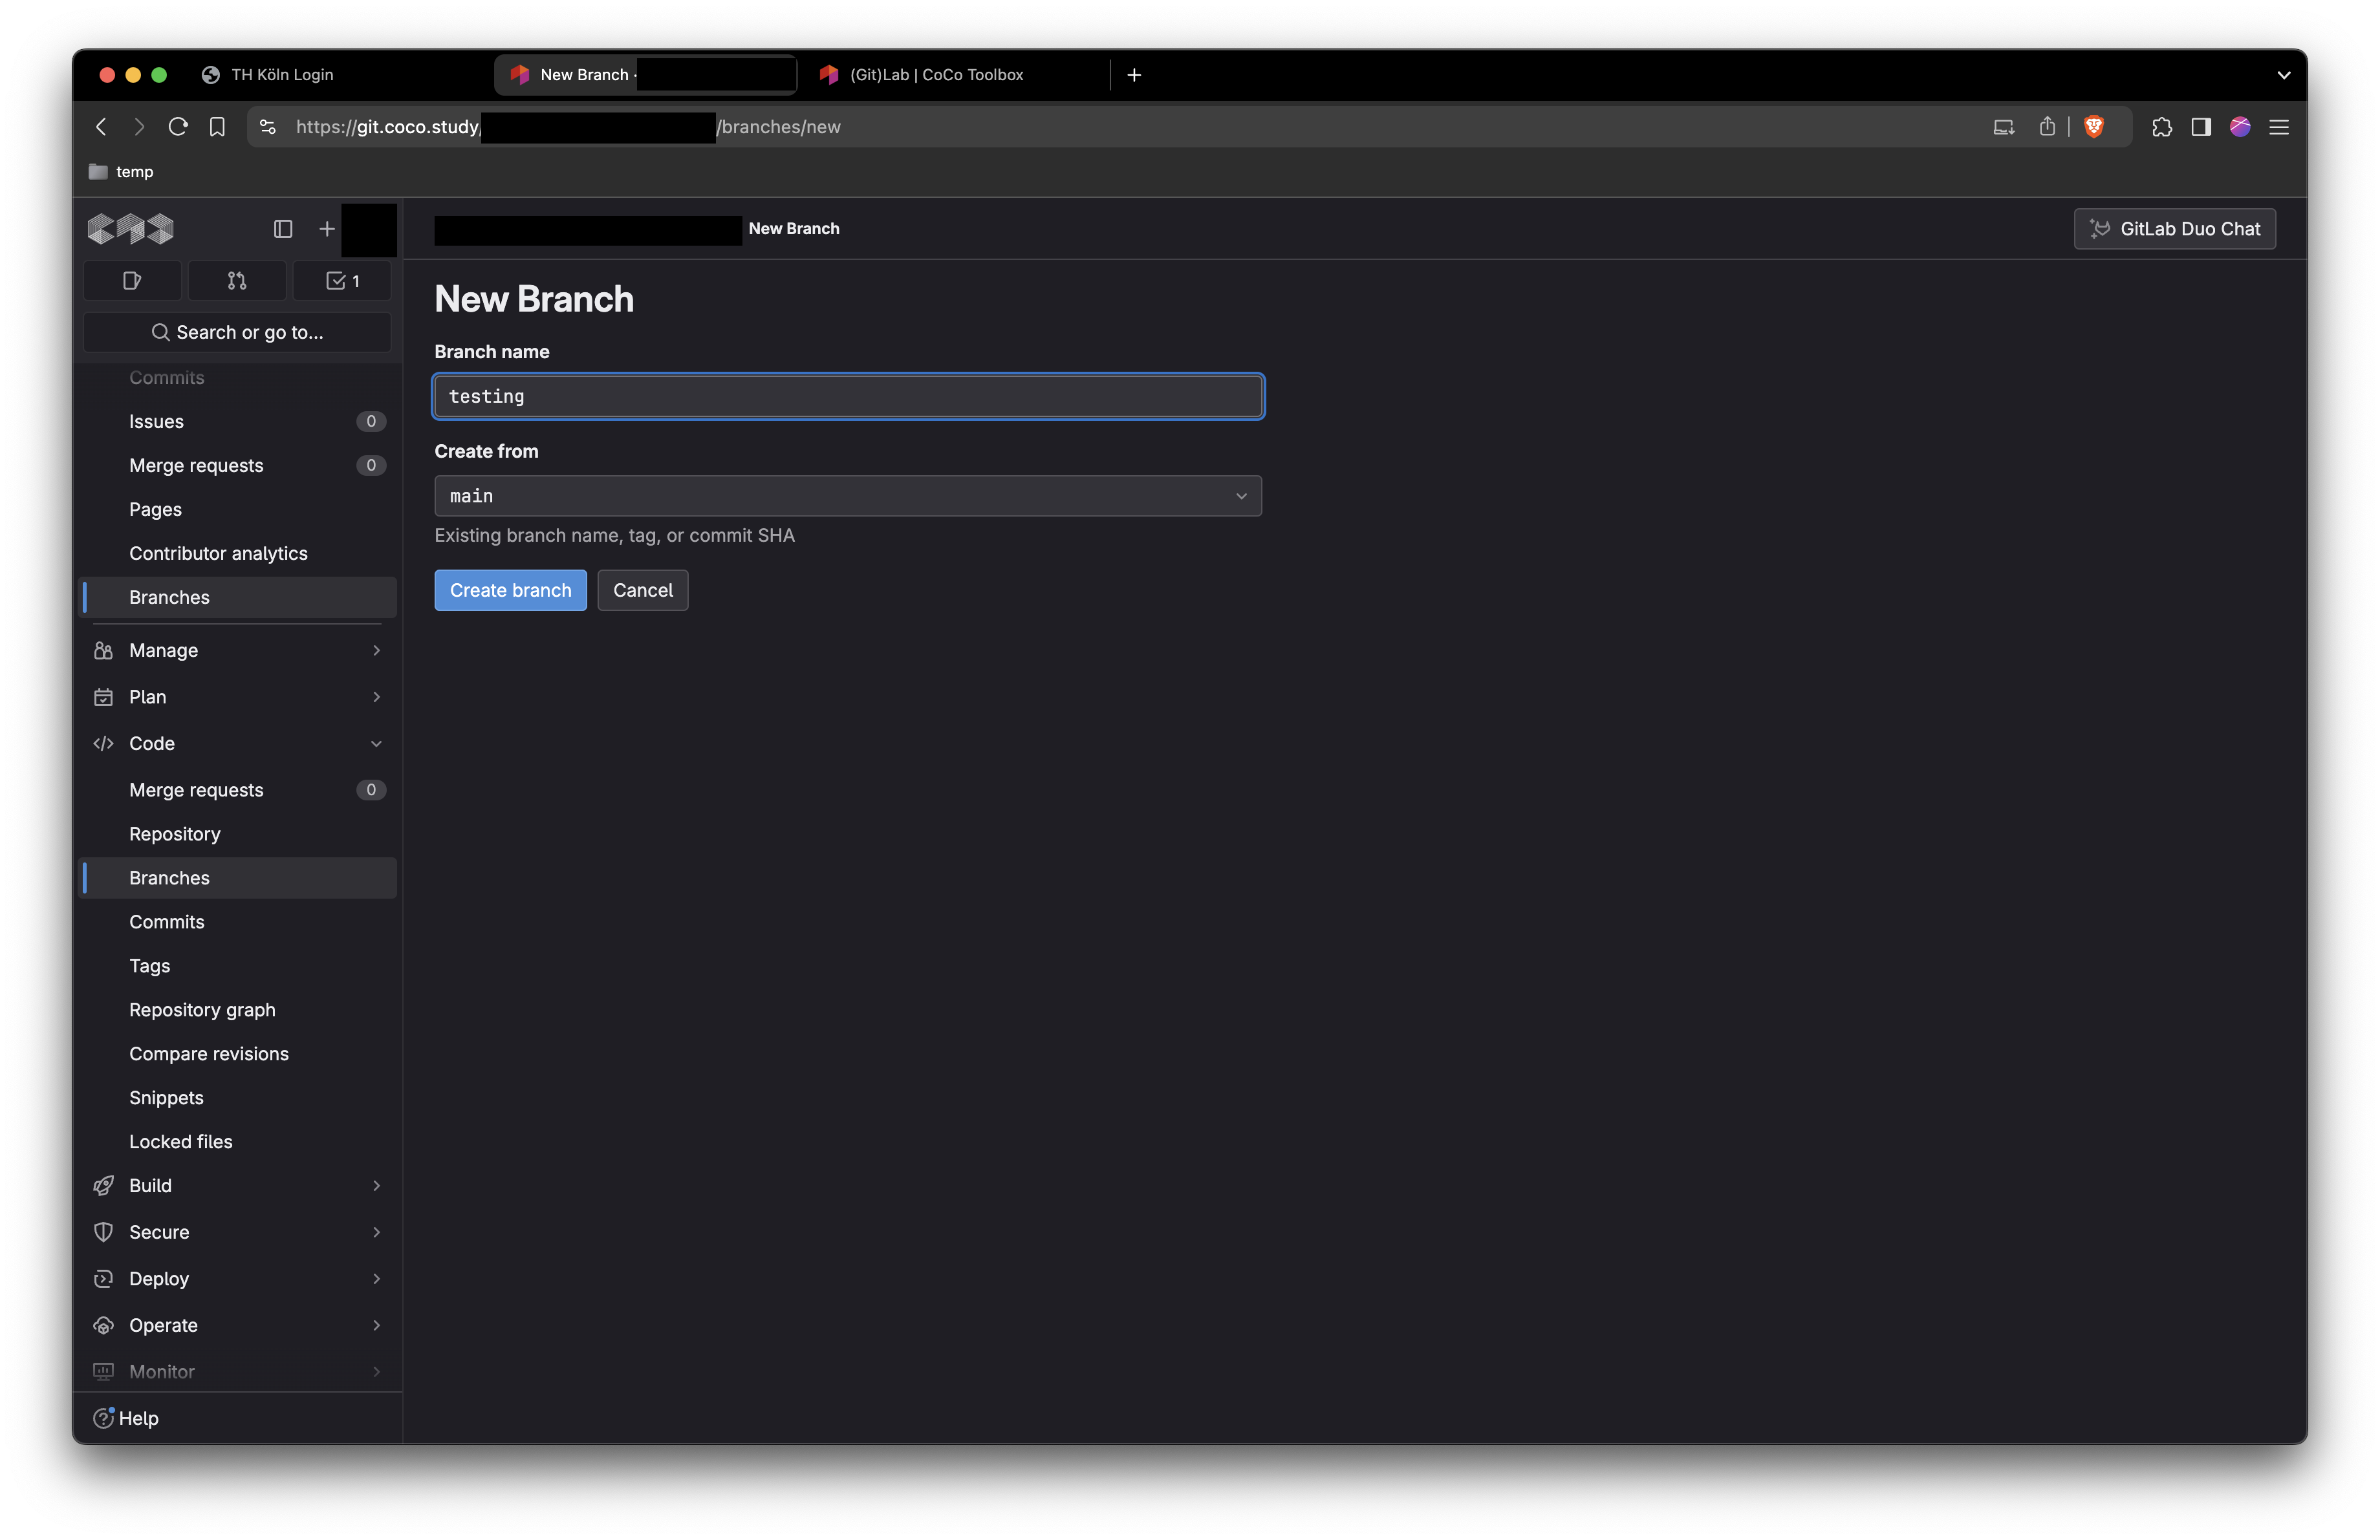The image size is (2380, 1540).
Task: Open Repository graph
Action: [x=237, y=1009]
